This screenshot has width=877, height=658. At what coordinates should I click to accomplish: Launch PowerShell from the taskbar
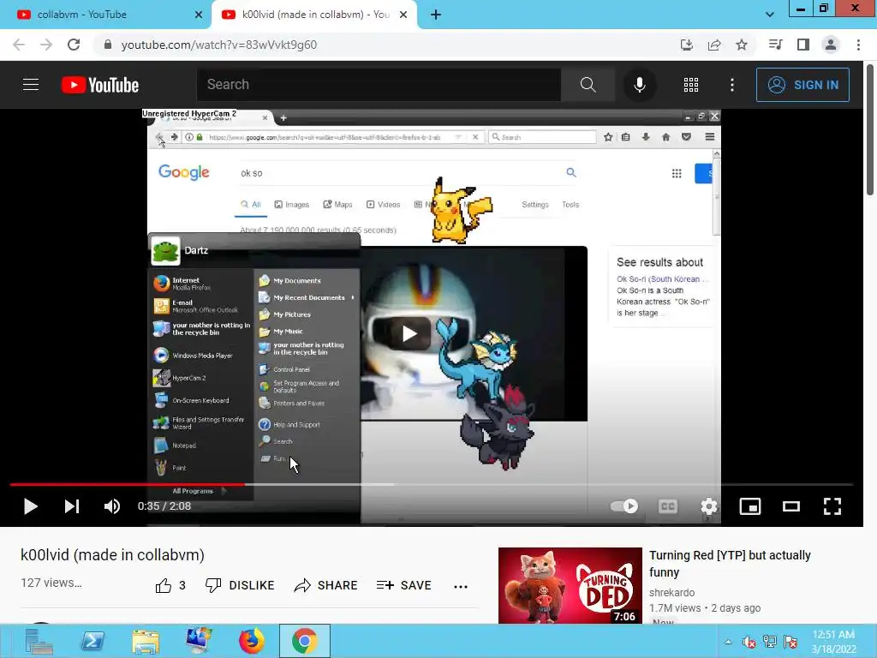92,641
